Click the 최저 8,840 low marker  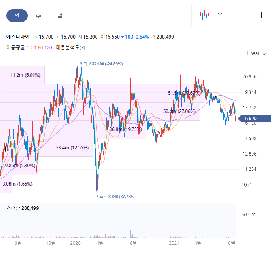(116, 197)
